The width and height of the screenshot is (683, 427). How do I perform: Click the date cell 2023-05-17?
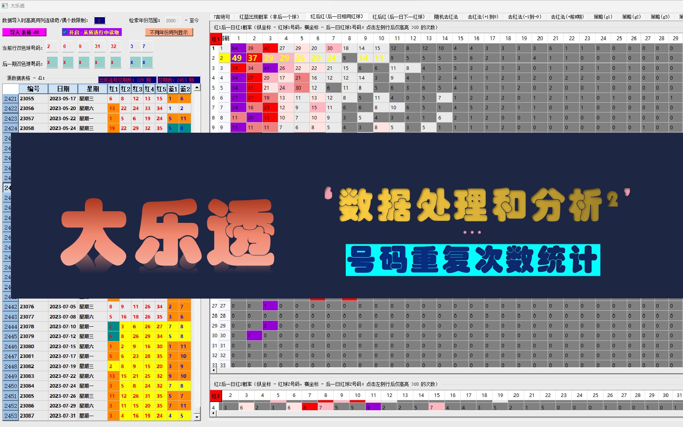[x=63, y=99]
